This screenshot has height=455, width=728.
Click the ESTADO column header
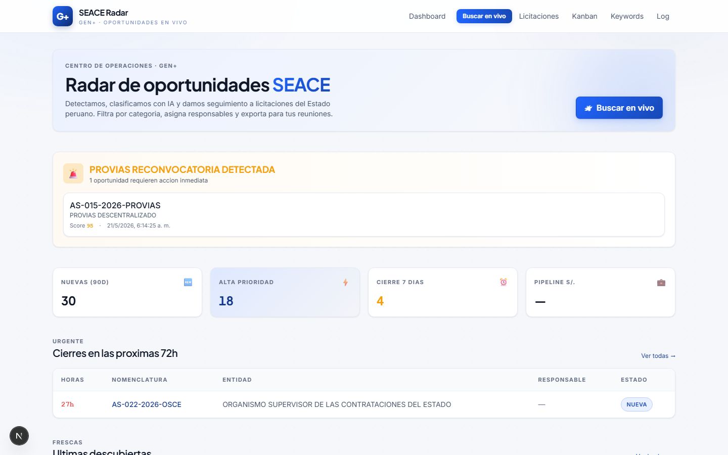click(634, 380)
